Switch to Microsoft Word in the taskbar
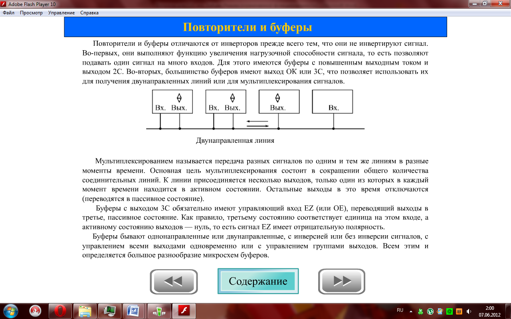Viewport: 511px width, 319px height. pos(135,311)
